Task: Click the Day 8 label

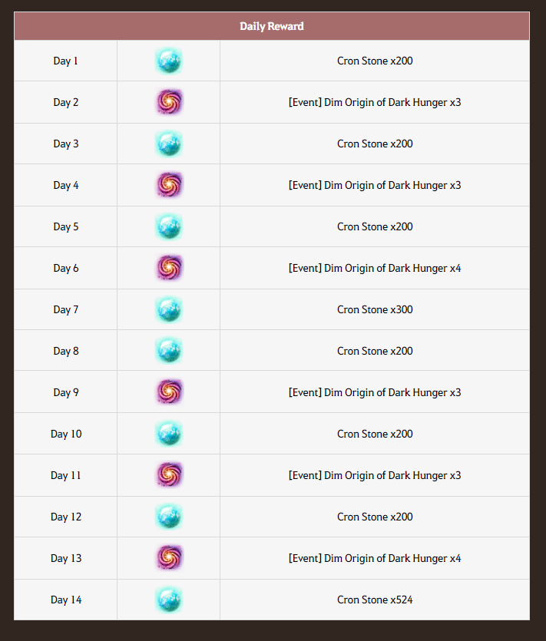Action: point(66,351)
